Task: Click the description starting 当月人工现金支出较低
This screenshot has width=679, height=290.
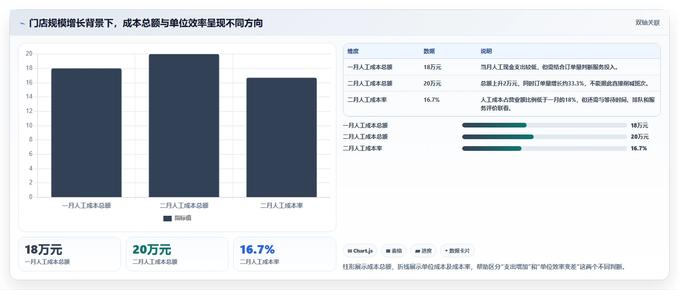Action: pos(550,67)
